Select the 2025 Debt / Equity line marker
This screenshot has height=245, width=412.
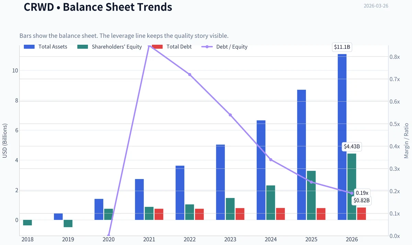[311, 182]
